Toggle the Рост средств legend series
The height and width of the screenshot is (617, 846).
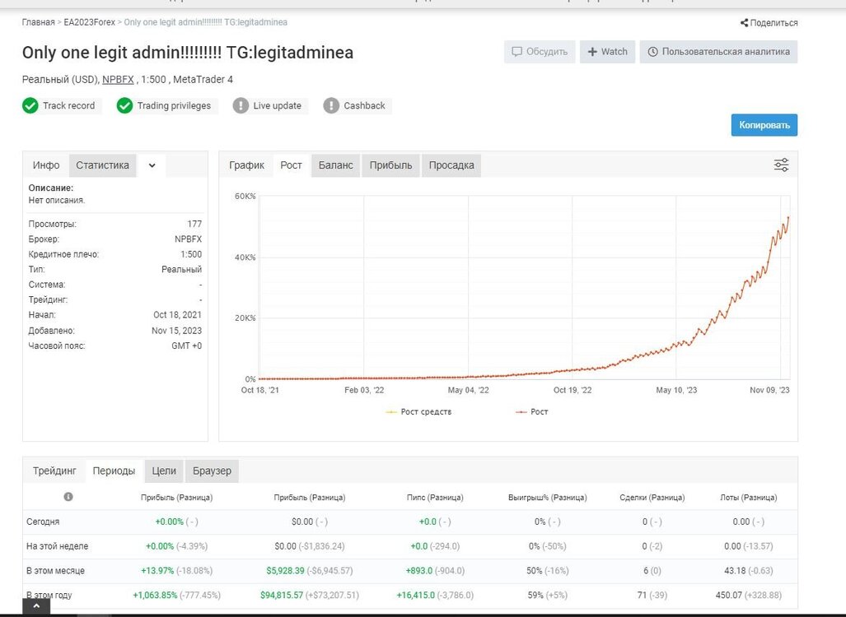418,411
